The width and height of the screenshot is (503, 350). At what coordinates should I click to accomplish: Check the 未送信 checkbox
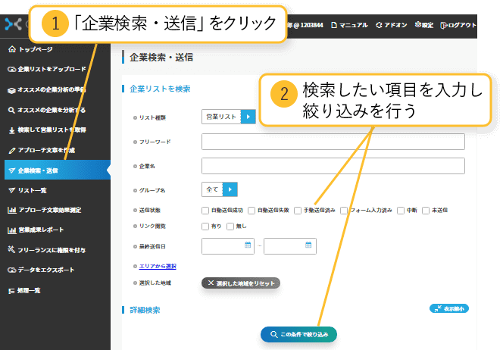click(x=426, y=211)
